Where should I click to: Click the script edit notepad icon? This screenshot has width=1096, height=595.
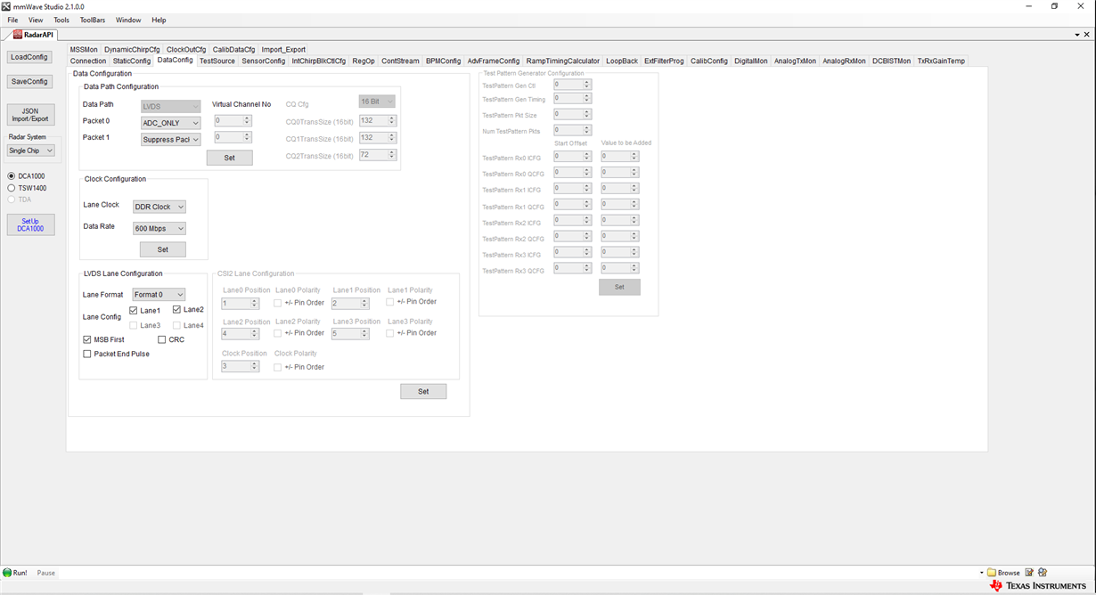click(1029, 573)
